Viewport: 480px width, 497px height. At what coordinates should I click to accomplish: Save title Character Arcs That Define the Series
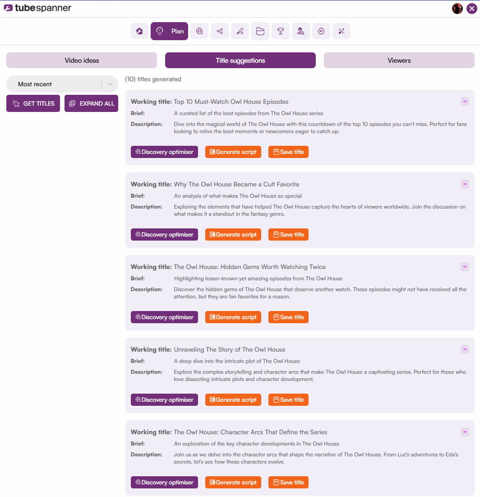click(288, 483)
